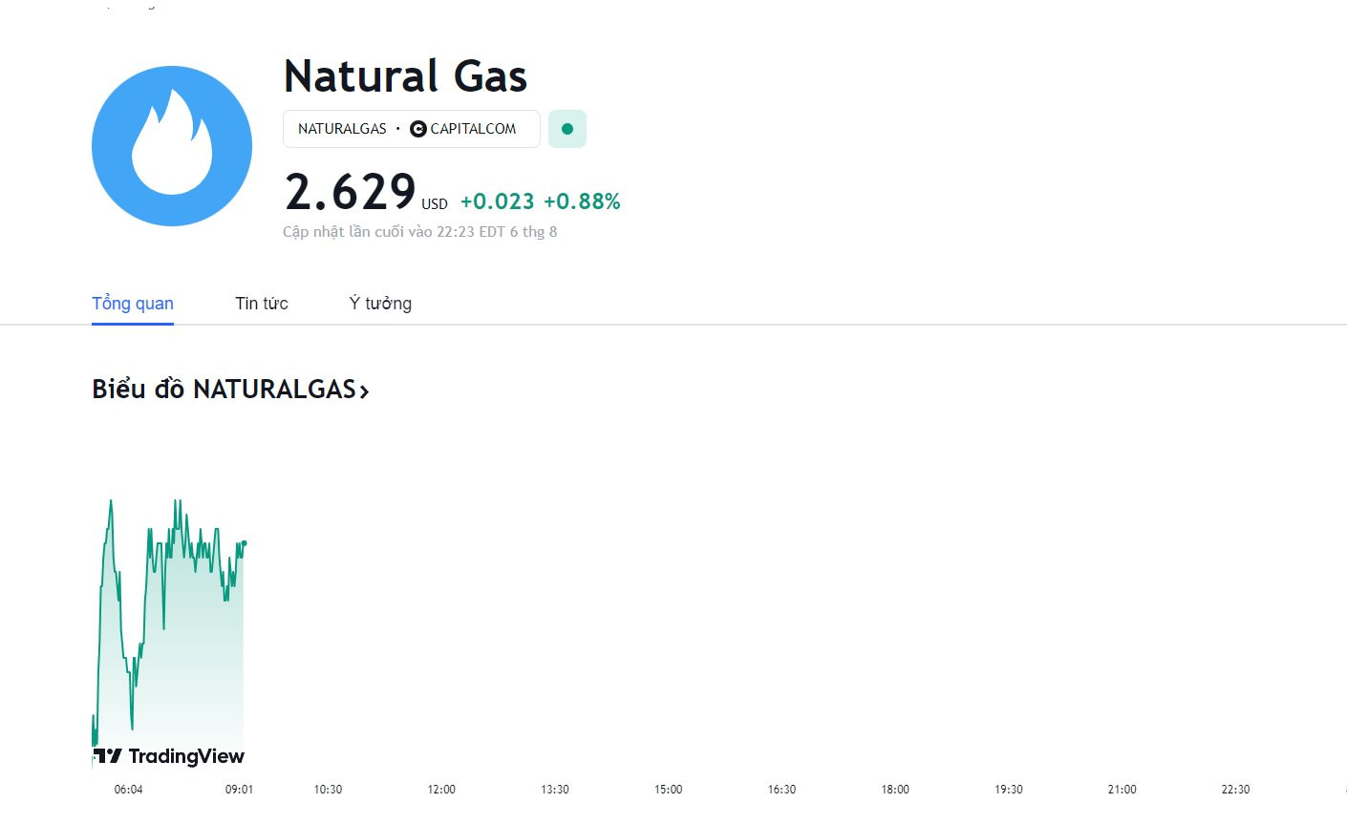Viewport: 1347px width, 824px height.
Task: Switch to the Ý tưởng tab
Action: coord(380,304)
